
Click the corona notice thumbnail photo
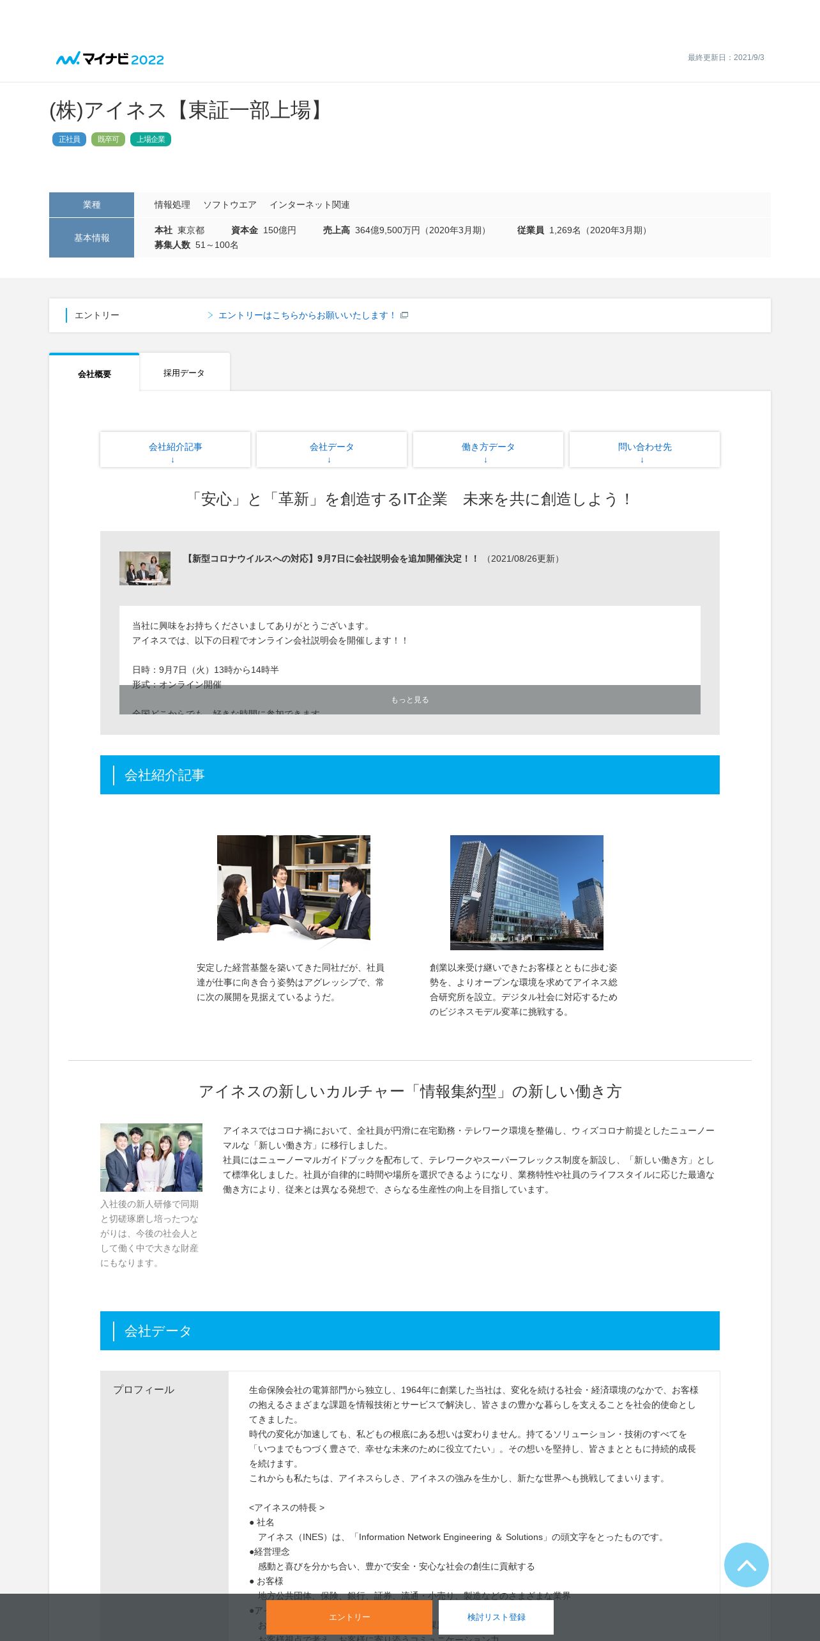pos(145,568)
